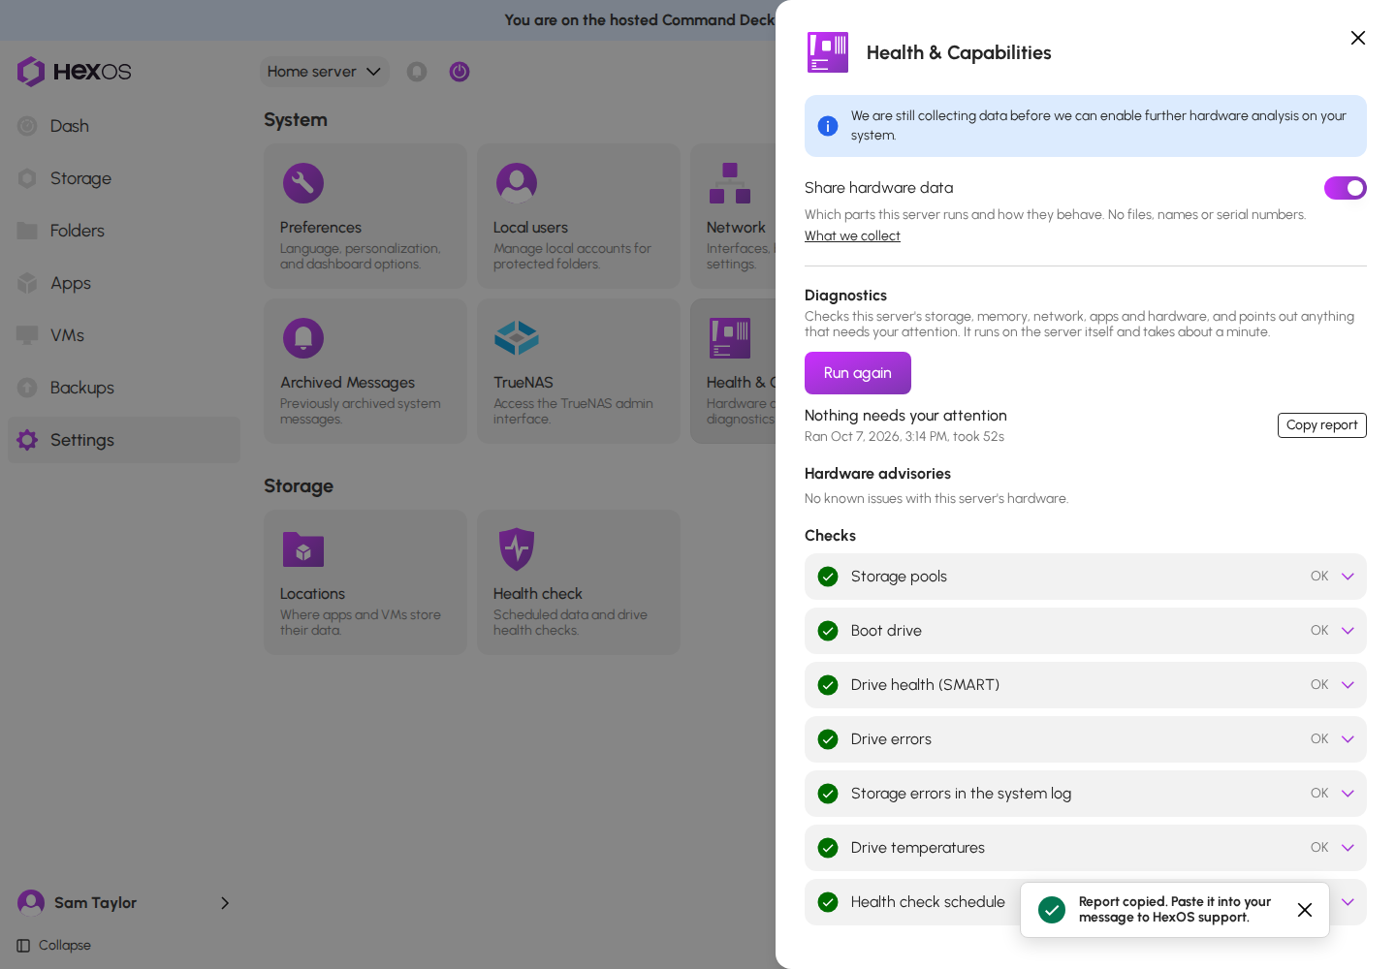Expand the Storage pools check

coord(1086,577)
